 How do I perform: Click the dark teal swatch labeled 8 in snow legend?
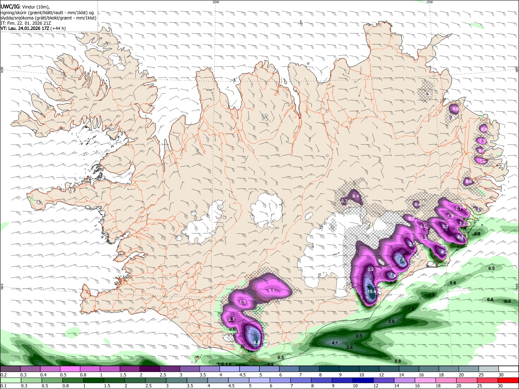click(329, 369)
